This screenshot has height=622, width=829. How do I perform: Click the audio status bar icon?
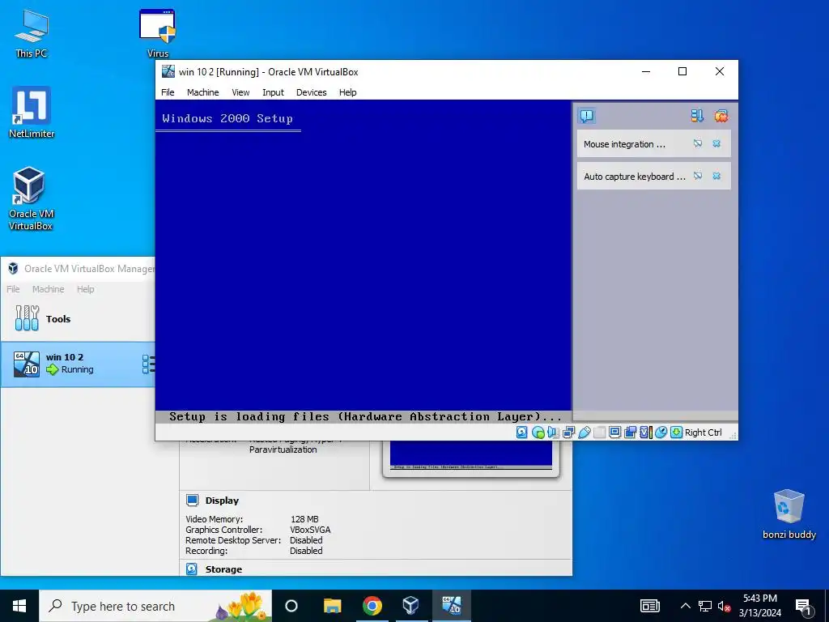pos(553,432)
